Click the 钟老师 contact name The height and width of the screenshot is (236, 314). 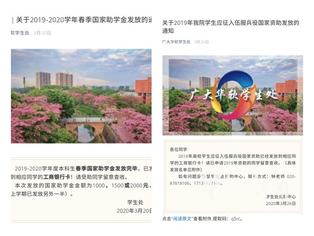click(278, 176)
